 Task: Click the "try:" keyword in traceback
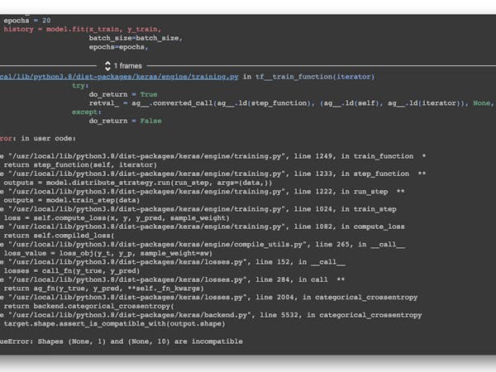tap(80, 85)
